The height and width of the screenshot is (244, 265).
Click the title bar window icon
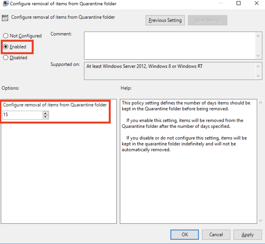click(5, 4)
